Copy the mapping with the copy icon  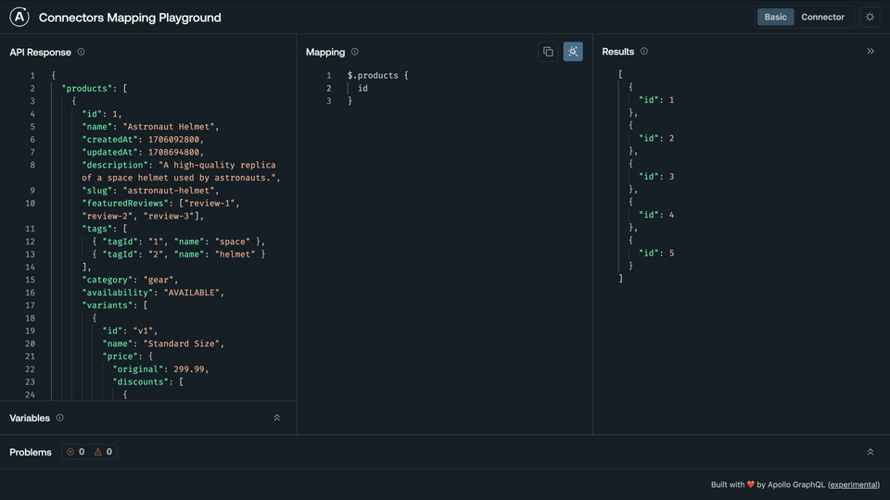tap(548, 52)
